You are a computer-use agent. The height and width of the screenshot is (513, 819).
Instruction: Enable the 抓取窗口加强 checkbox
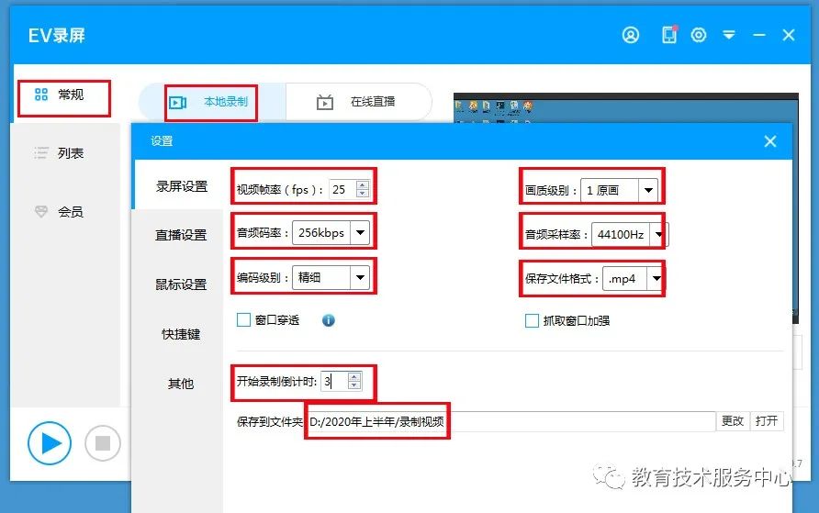click(532, 320)
